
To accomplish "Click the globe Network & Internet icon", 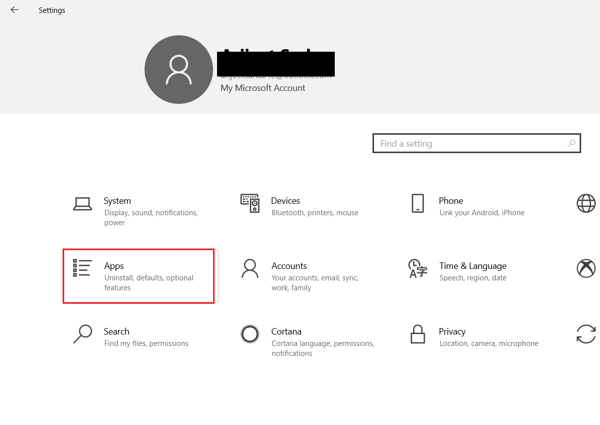I will click(x=586, y=203).
